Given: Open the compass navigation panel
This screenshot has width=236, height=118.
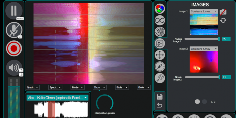Looking at the screenshot, I should click(x=160, y=67).
